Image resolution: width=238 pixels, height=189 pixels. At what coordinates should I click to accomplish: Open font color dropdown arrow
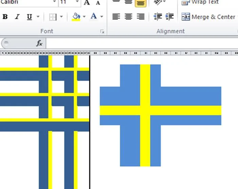point(102,17)
